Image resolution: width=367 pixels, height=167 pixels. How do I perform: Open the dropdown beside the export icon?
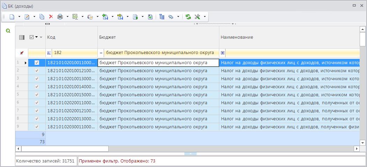coord(127,17)
